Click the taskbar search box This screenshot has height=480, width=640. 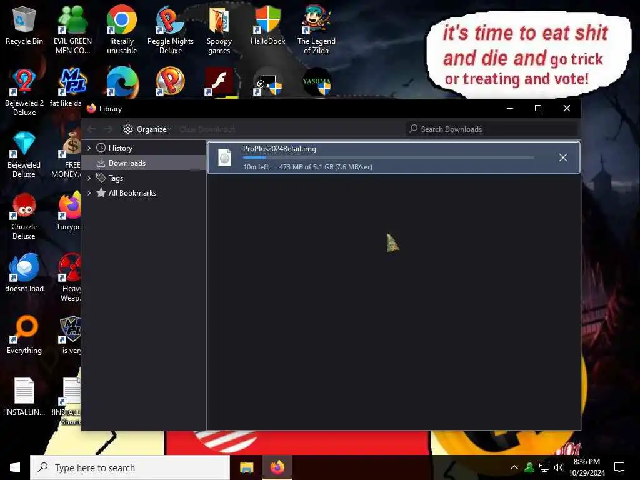(x=130, y=467)
